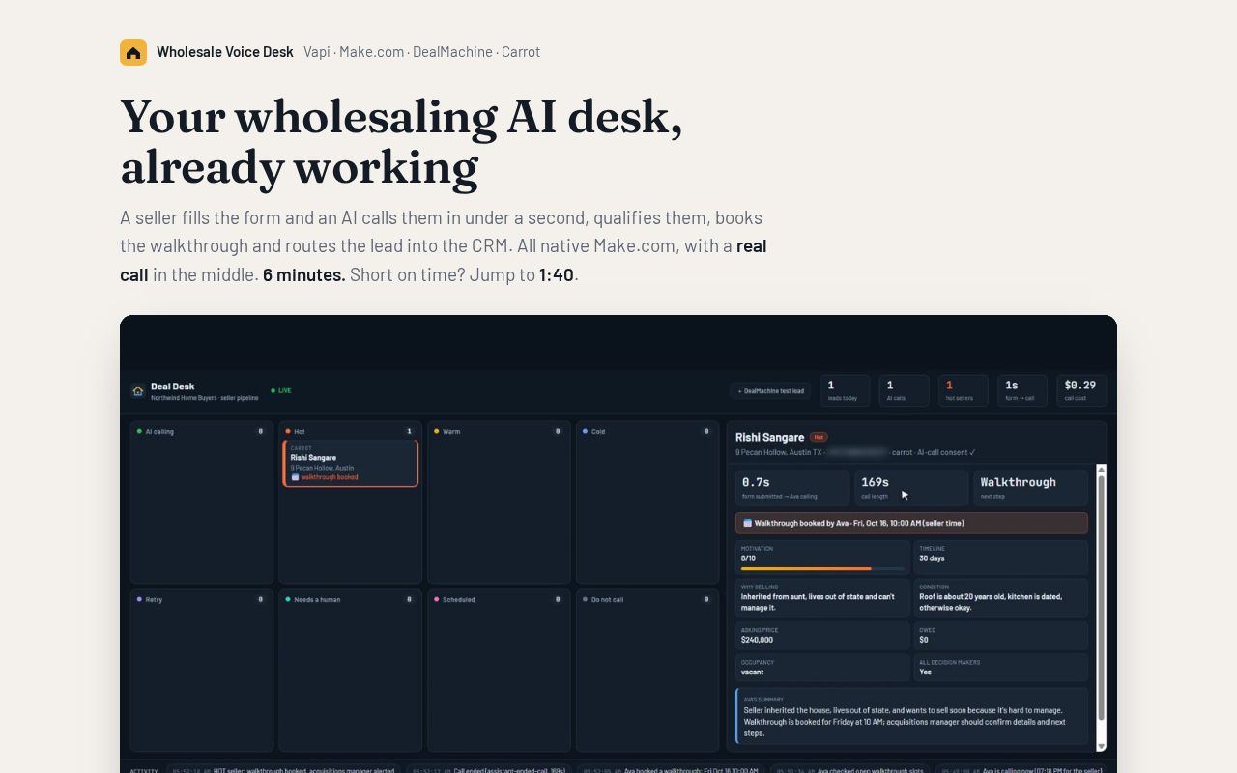Click the Owed $0 field
1237x773 pixels.
pyautogui.click(x=1000, y=635)
